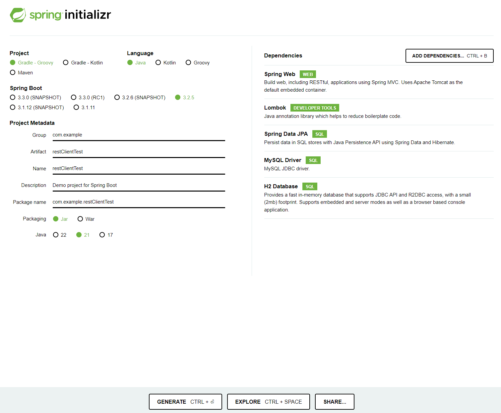Click the Project Metadata heading
The width and height of the screenshot is (501, 413).
pos(32,123)
